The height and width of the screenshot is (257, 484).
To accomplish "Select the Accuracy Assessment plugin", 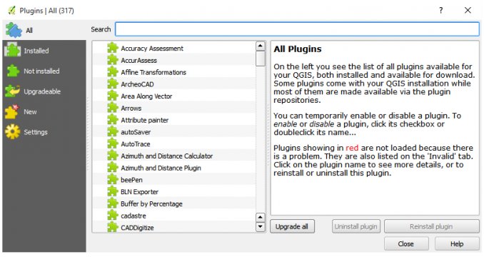I will (152, 49).
